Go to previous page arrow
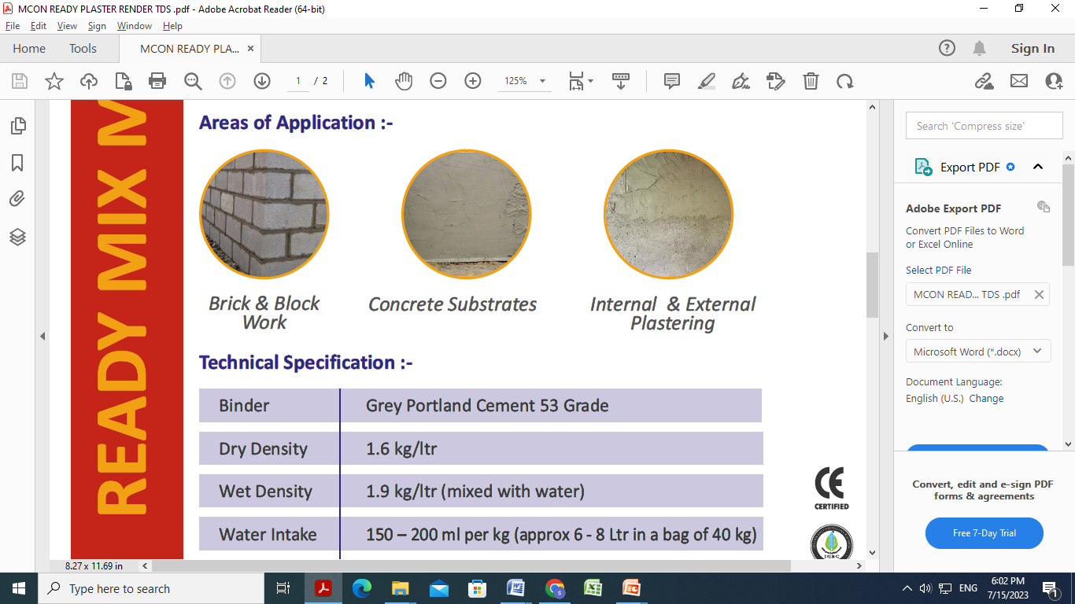The image size is (1075, 604). click(227, 81)
